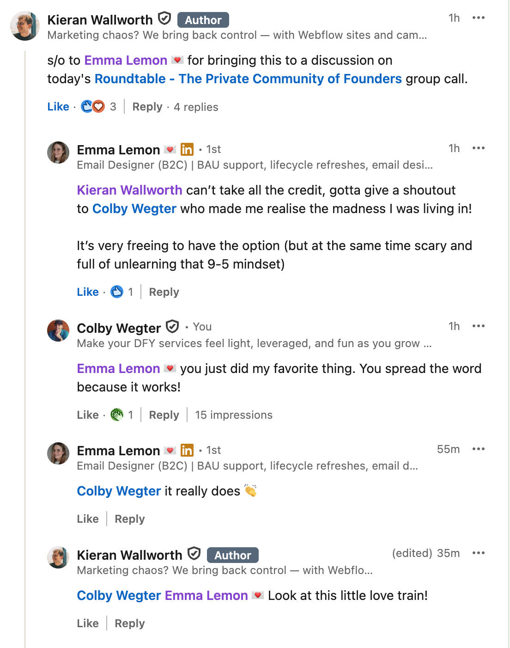
Task: Click verification shield next to Colby Wegter
Action: click(172, 327)
